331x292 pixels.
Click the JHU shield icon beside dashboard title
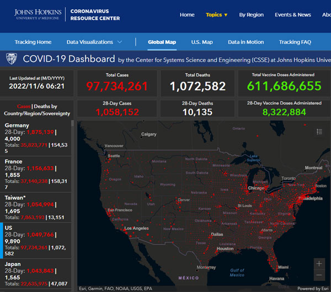point(11,58)
